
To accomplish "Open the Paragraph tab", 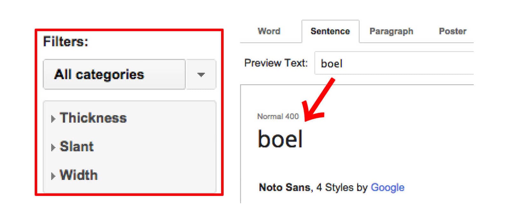I will pos(391,31).
